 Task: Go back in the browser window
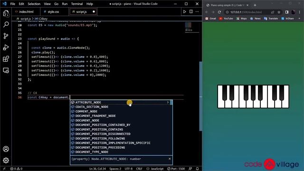(207, 12)
